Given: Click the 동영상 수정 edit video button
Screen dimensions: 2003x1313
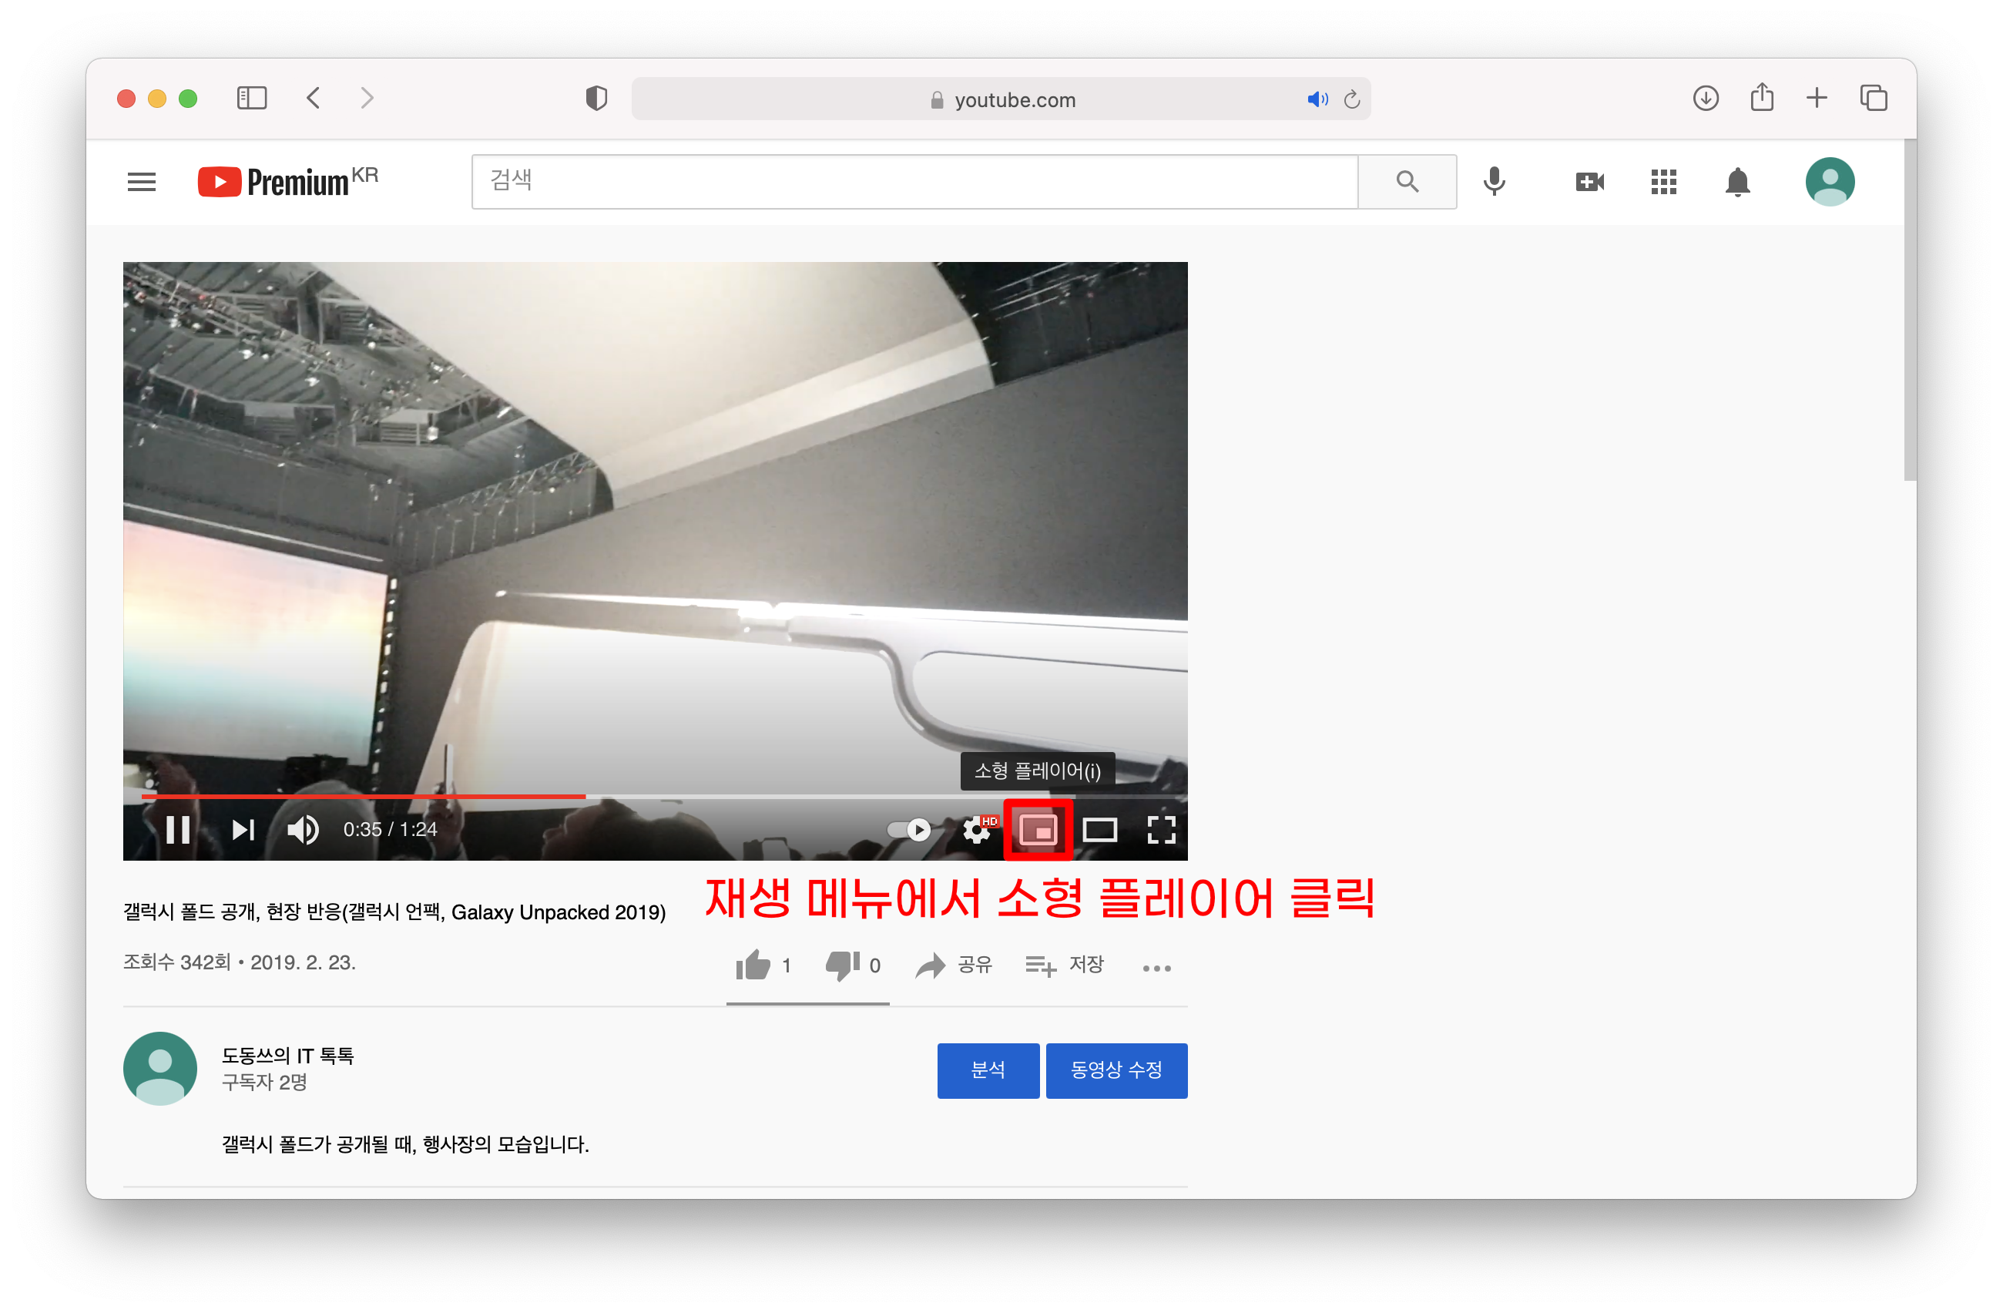Looking at the screenshot, I should tap(1116, 1070).
